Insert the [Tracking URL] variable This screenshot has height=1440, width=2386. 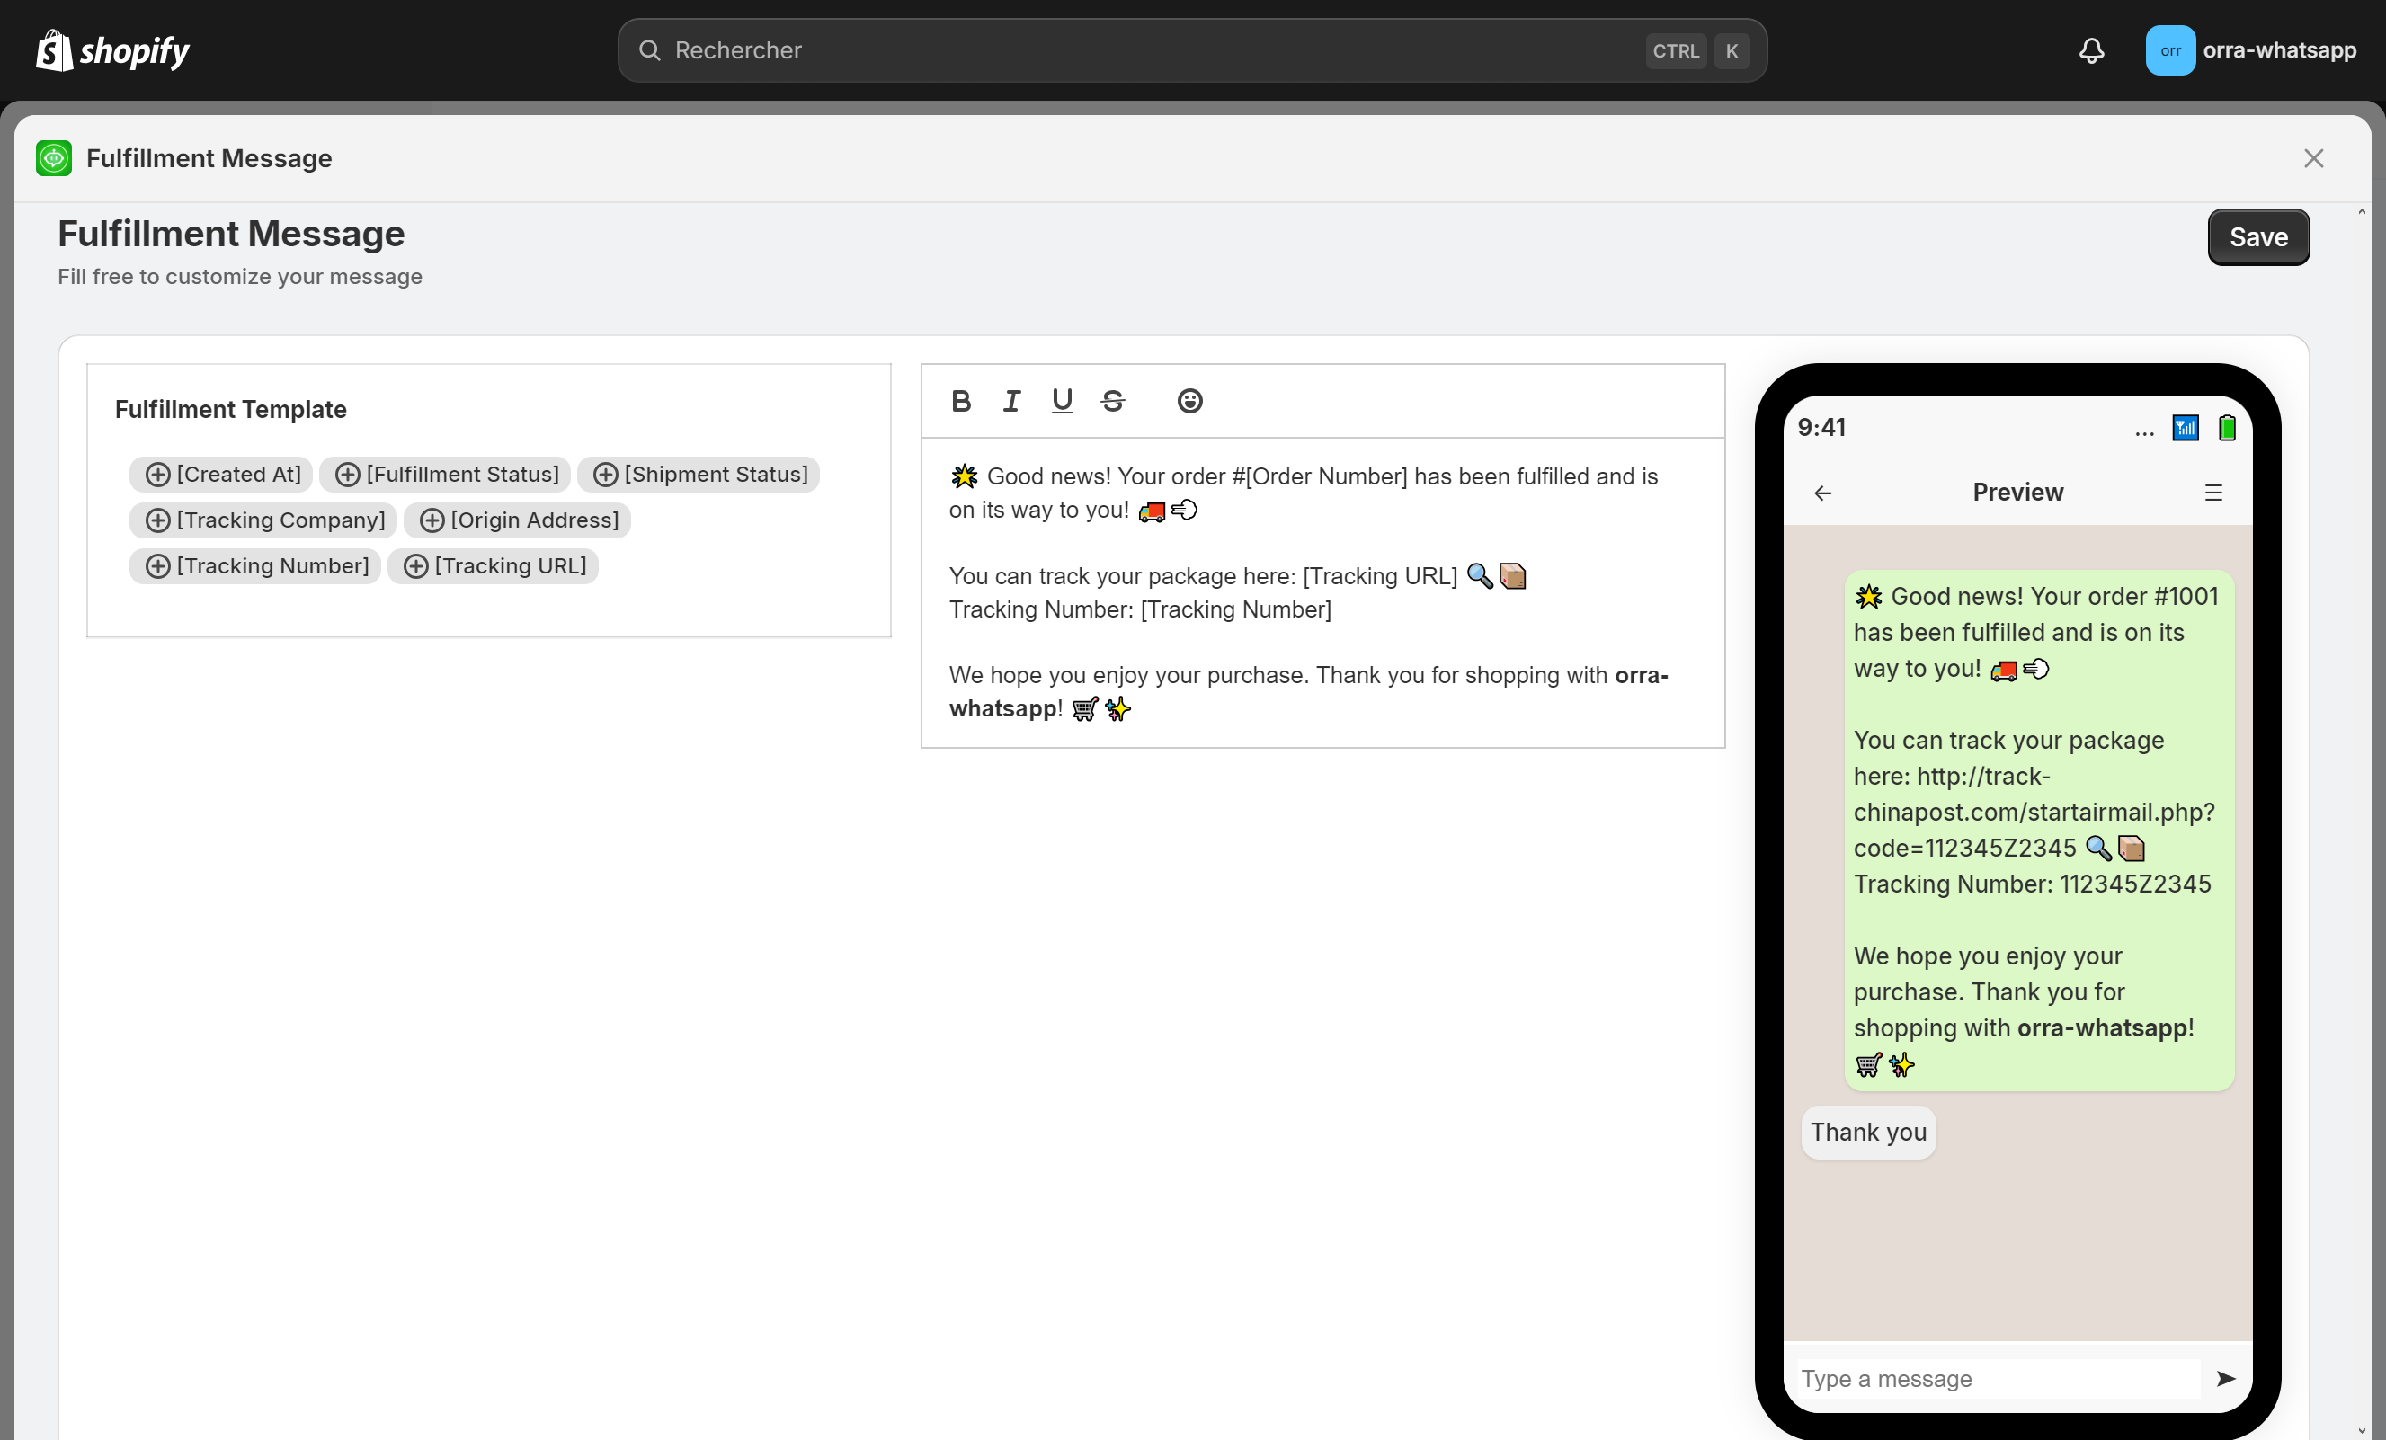click(x=493, y=565)
